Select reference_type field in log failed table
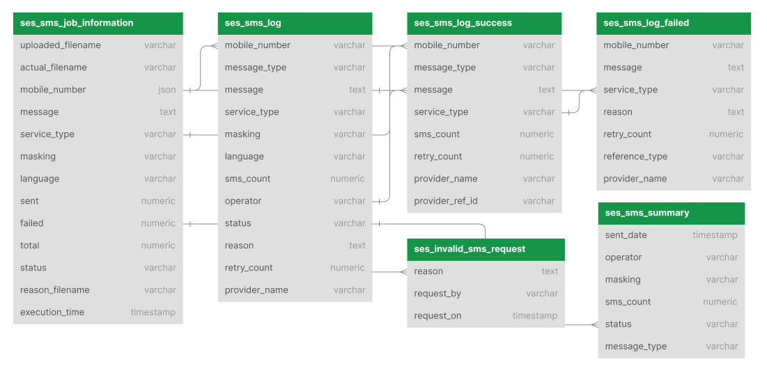The width and height of the screenshot is (767, 377). pyautogui.click(x=674, y=157)
